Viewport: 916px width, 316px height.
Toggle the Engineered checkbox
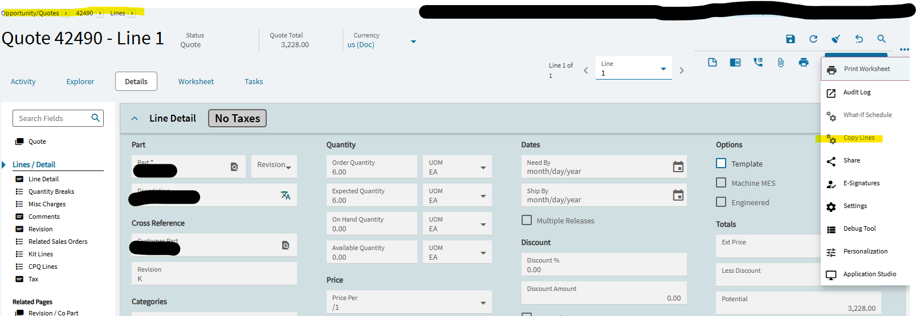point(721,202)
